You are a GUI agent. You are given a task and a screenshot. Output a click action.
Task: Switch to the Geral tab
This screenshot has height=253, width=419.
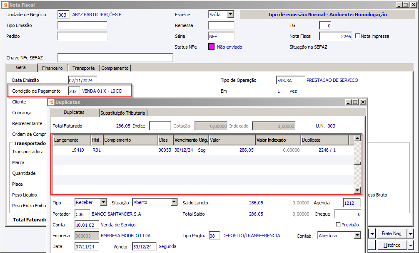coord(21,67)
